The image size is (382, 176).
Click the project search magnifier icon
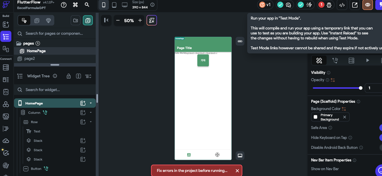point(87,5)
